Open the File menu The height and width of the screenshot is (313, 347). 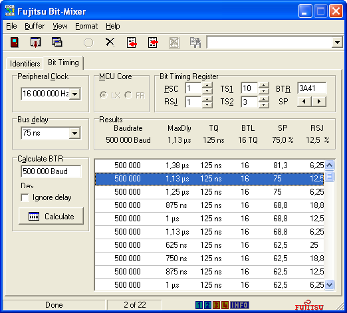[x=11, y=26]
